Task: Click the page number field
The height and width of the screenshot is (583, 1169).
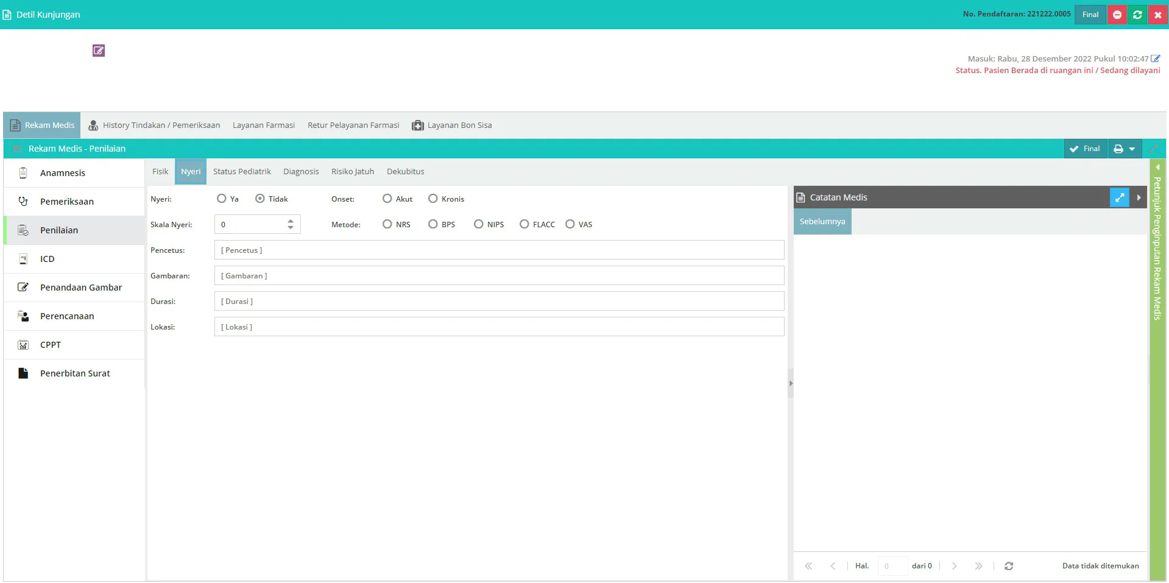Action: [x=892, y=566]
